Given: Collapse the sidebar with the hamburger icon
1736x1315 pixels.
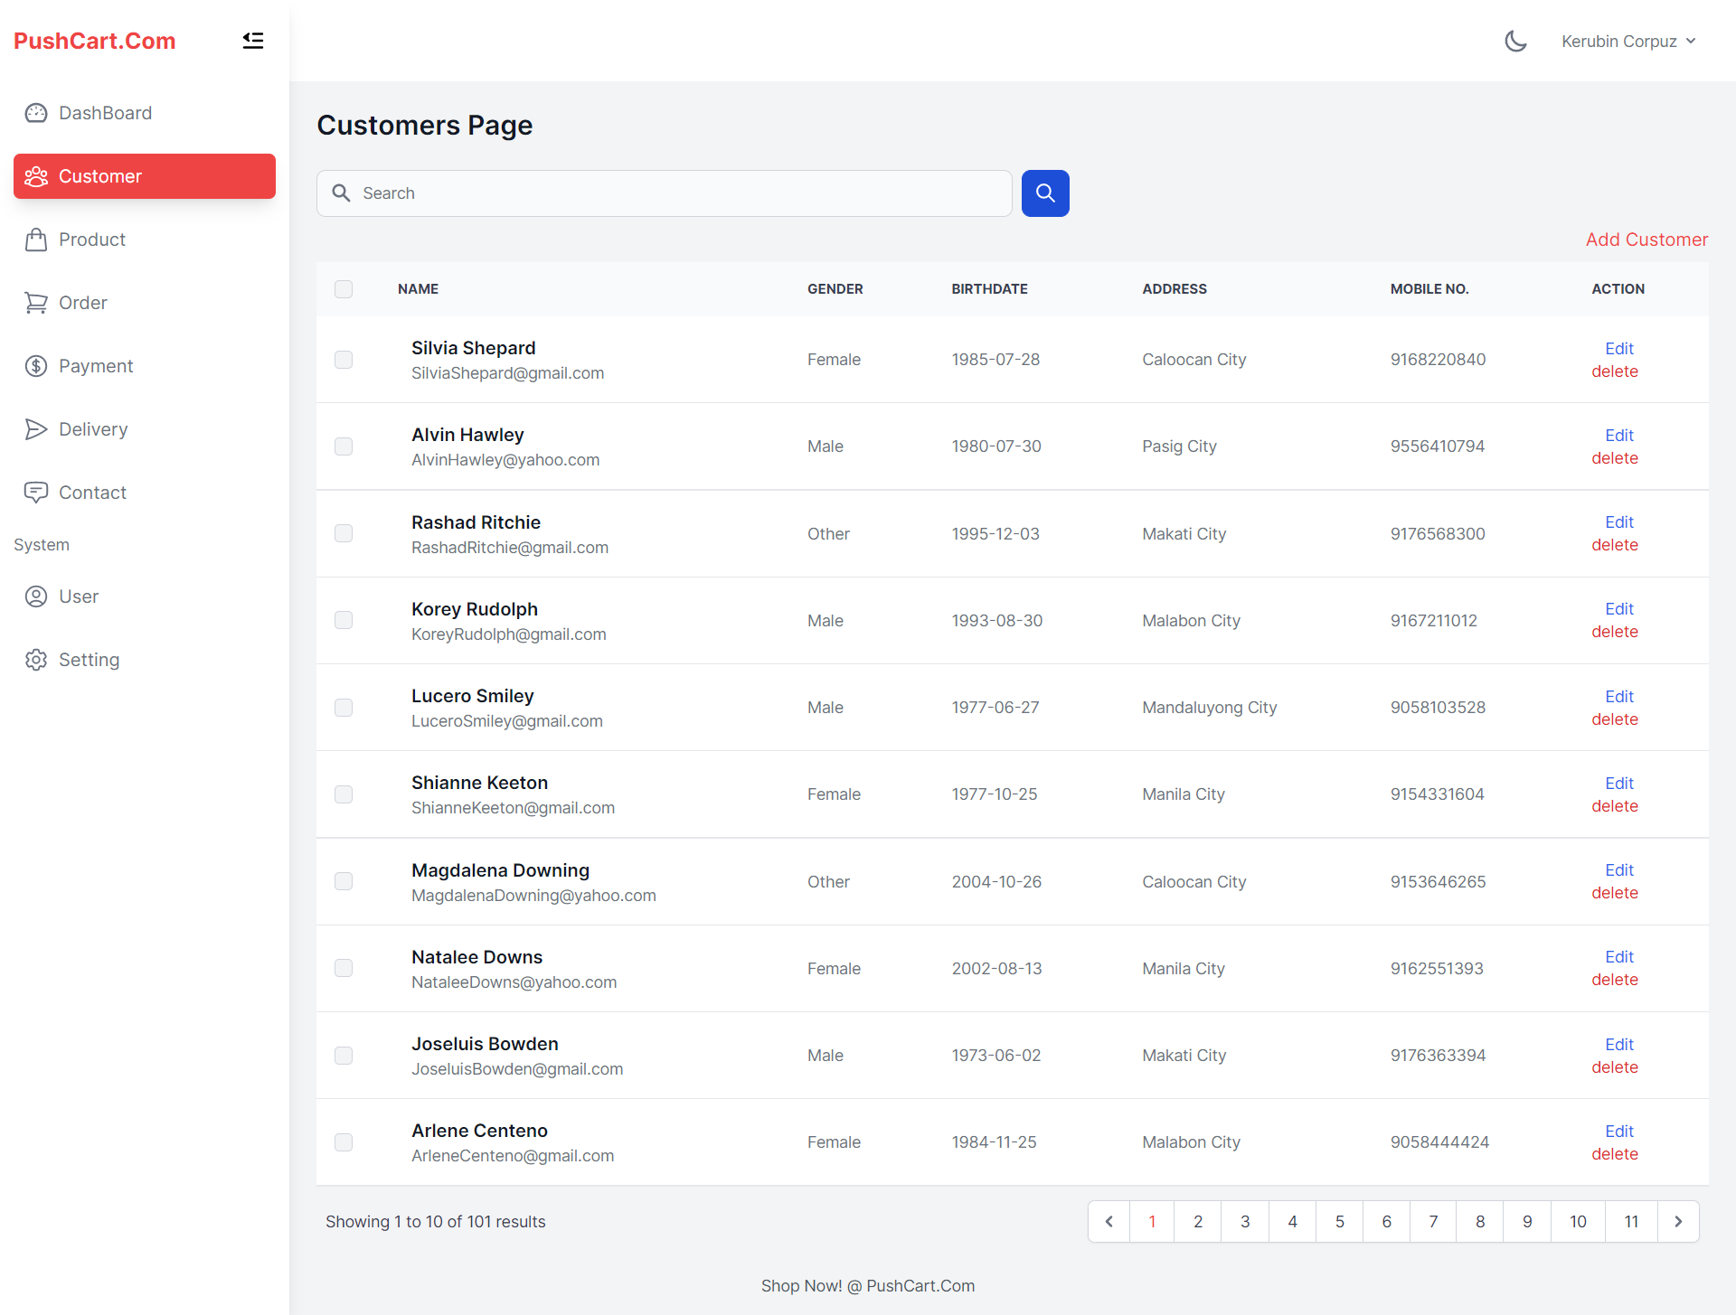Looking at the screenshot, I should 253,40.
